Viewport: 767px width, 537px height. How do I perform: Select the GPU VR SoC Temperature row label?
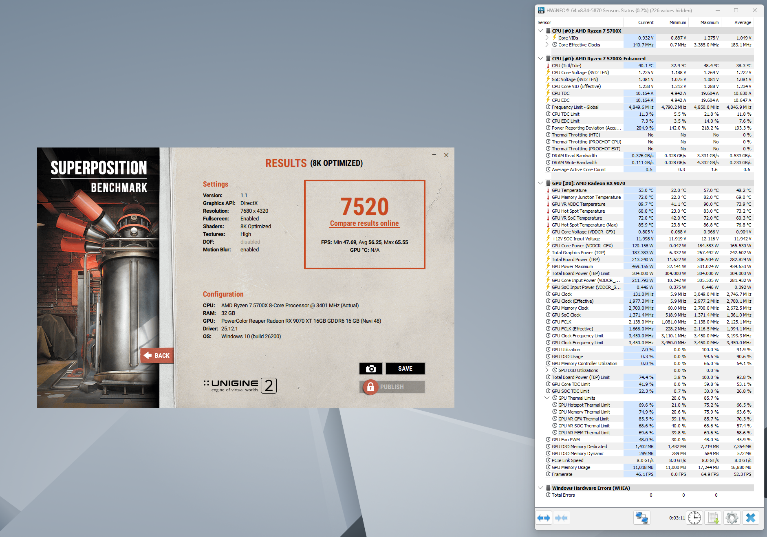tap(577, 218)
